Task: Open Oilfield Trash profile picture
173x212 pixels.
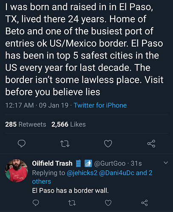Action: click(x=17, y=171)
